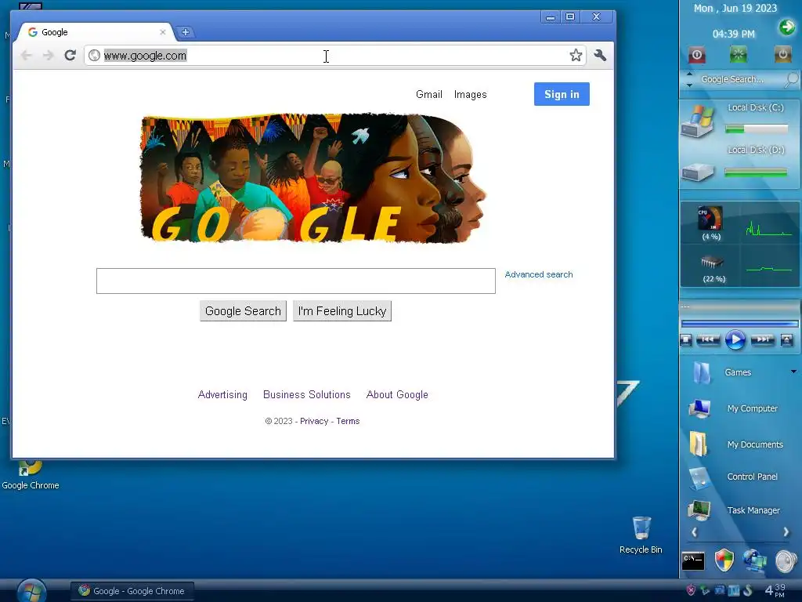The height and width of the screenshot is (602, 802).
Task: Click Google Chrome desktop shortcut
Action: point(31,475)
